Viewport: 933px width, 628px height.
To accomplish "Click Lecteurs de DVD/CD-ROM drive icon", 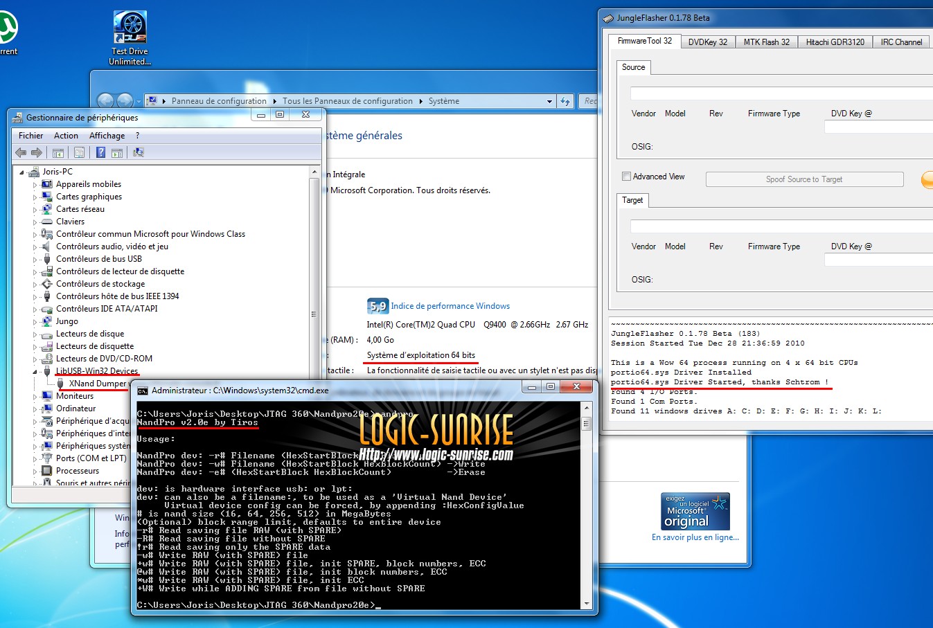I will 47,359.
